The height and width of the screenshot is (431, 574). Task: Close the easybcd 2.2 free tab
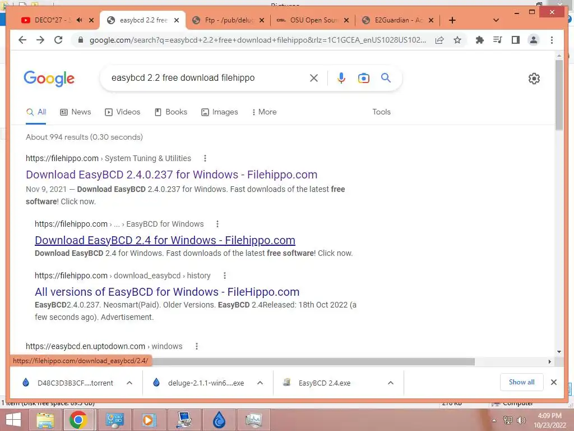coord(177,20)
